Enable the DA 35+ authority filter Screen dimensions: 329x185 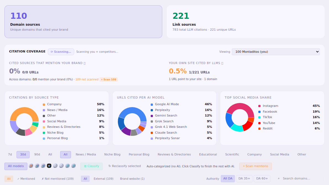coord(244,178)
